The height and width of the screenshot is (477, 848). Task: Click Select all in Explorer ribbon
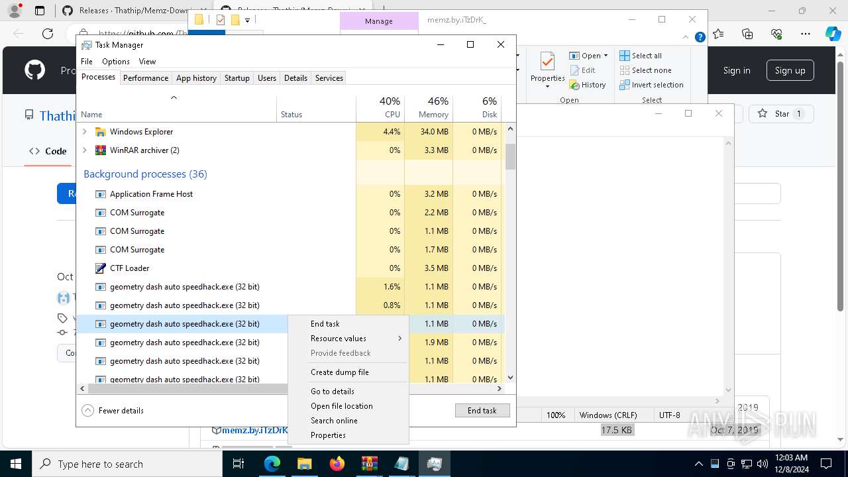coord(641,56)
